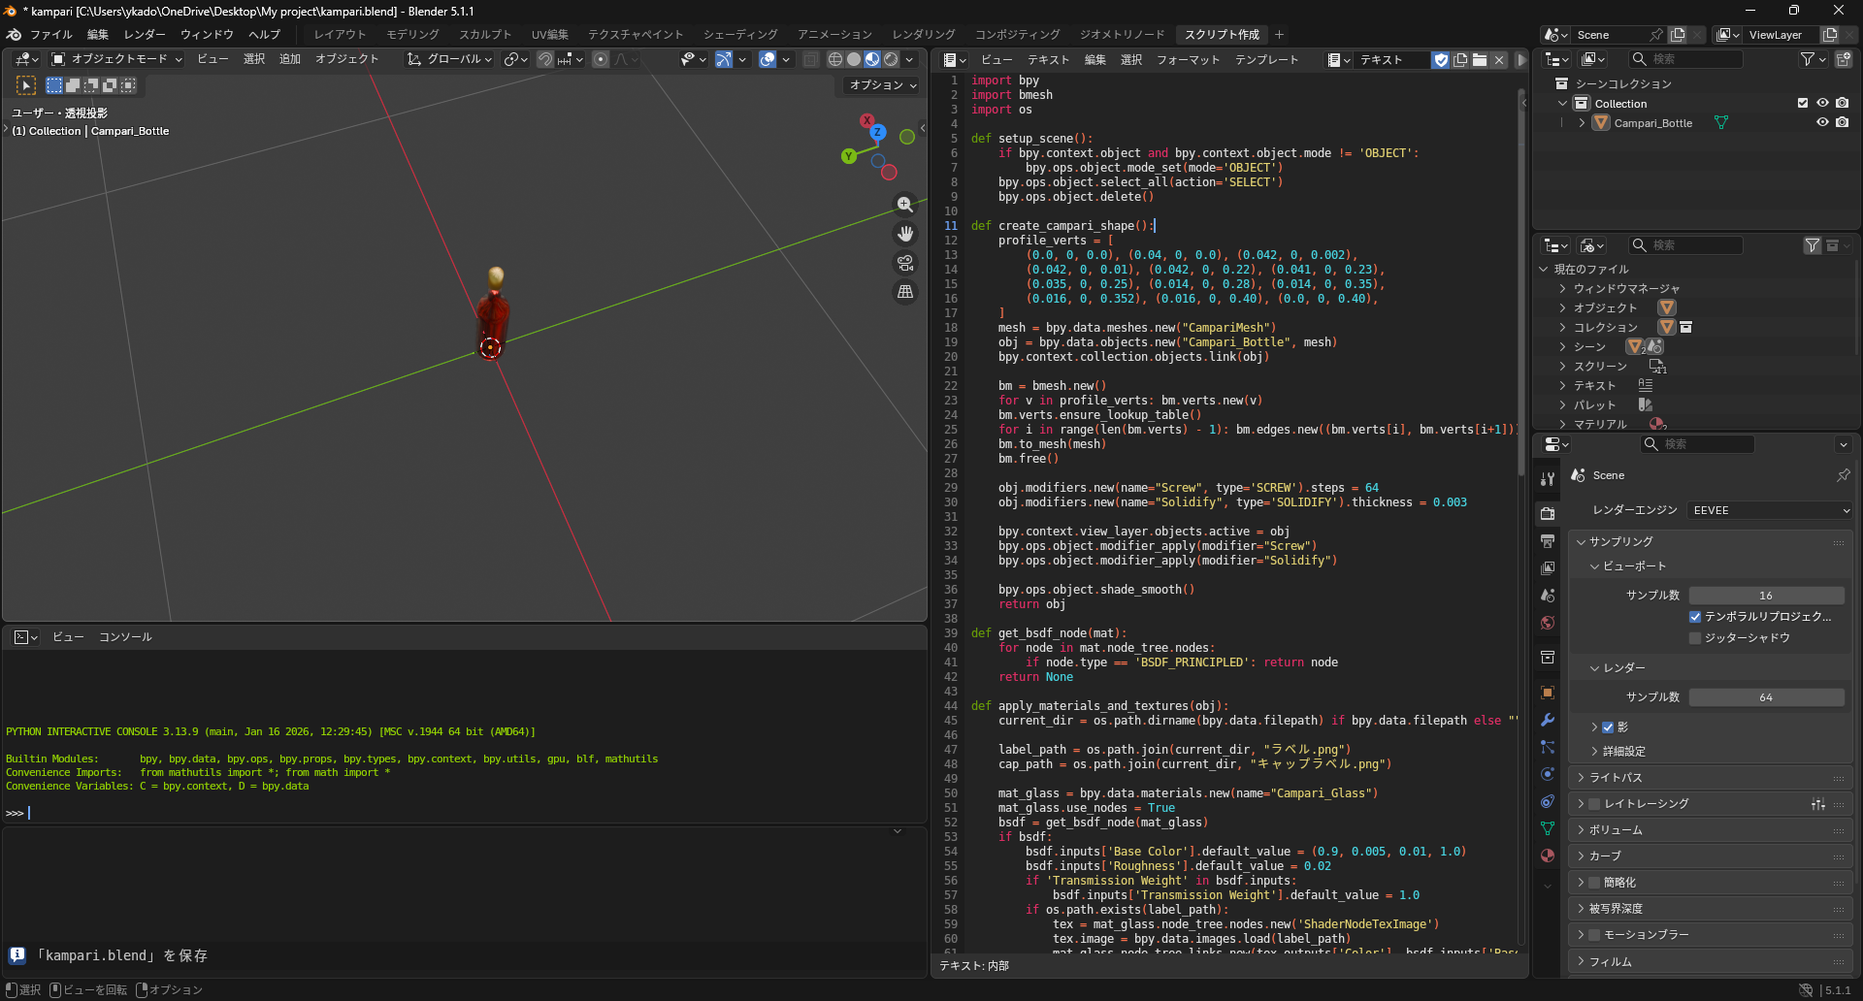The height and width of the screenshot is (1001, 1863).
Task: Toggle viewport overlays button
Action: pyautogui.click(x=768, y=59)
